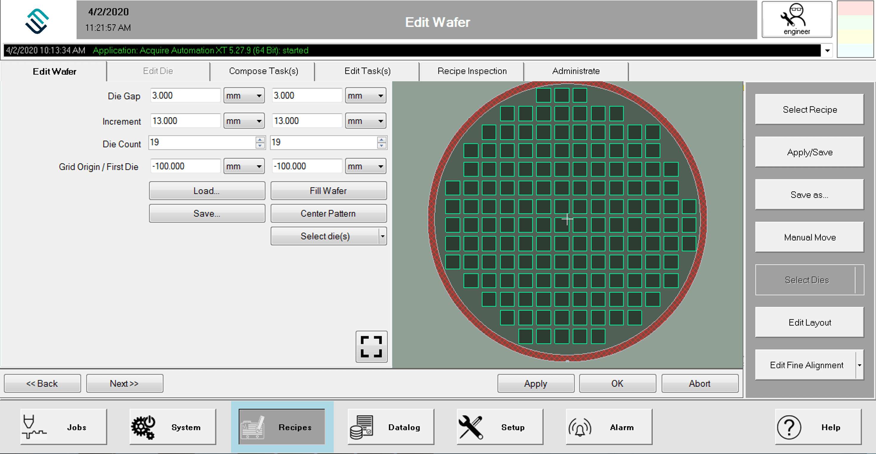Screen dimensions: 876x454
Task: Open System gears icon
Action: [143, 427]
